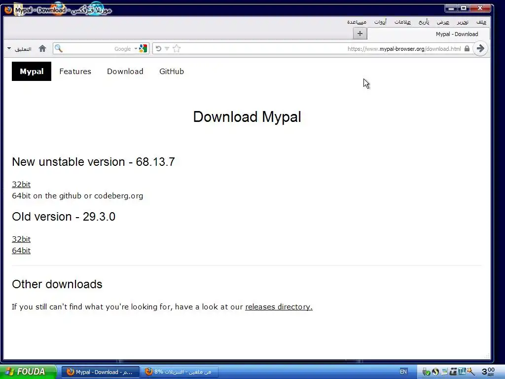Download 64bit of old version 29.3.0

[x=21, y=250]
